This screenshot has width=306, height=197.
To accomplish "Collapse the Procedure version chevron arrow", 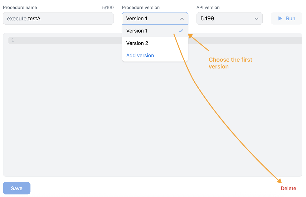I will pos(182,19).
